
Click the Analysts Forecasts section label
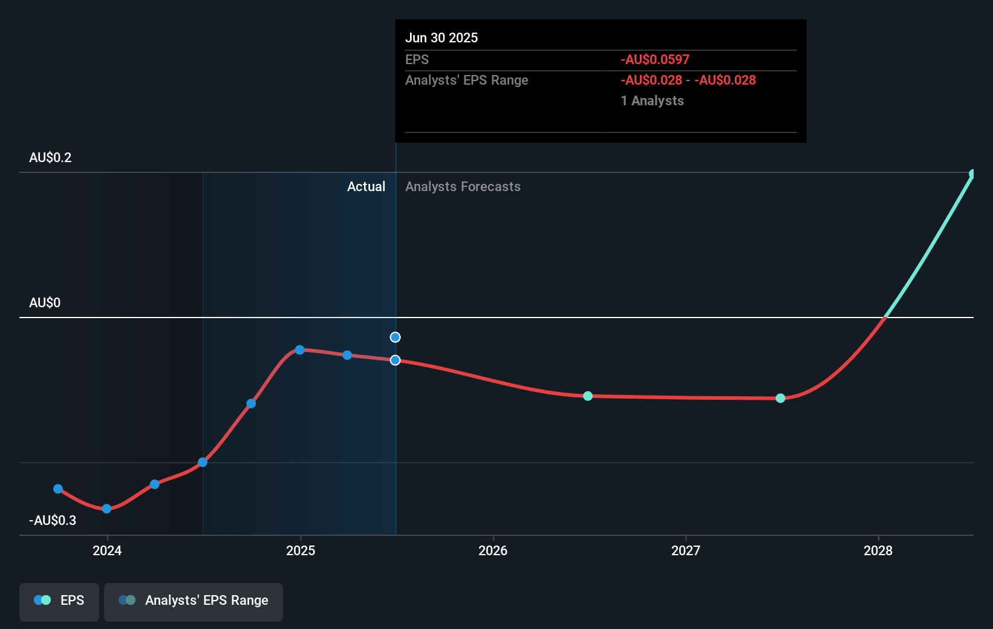tap(463, 187)
